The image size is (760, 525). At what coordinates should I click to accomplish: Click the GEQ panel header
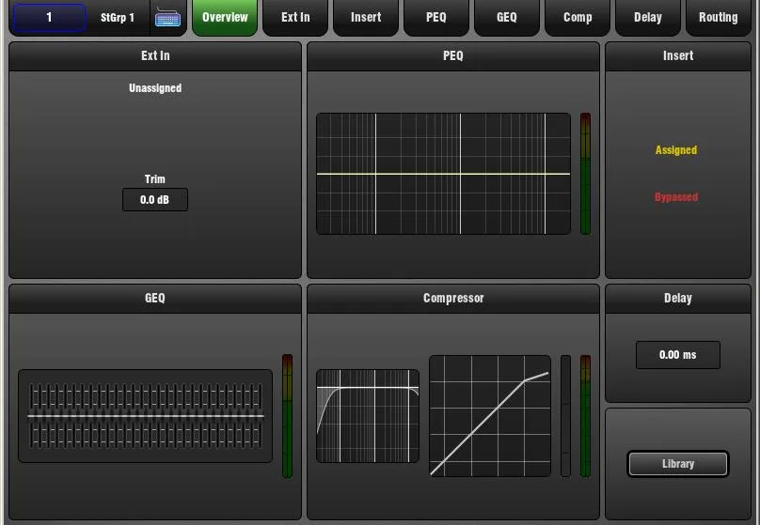pos(155,299)
